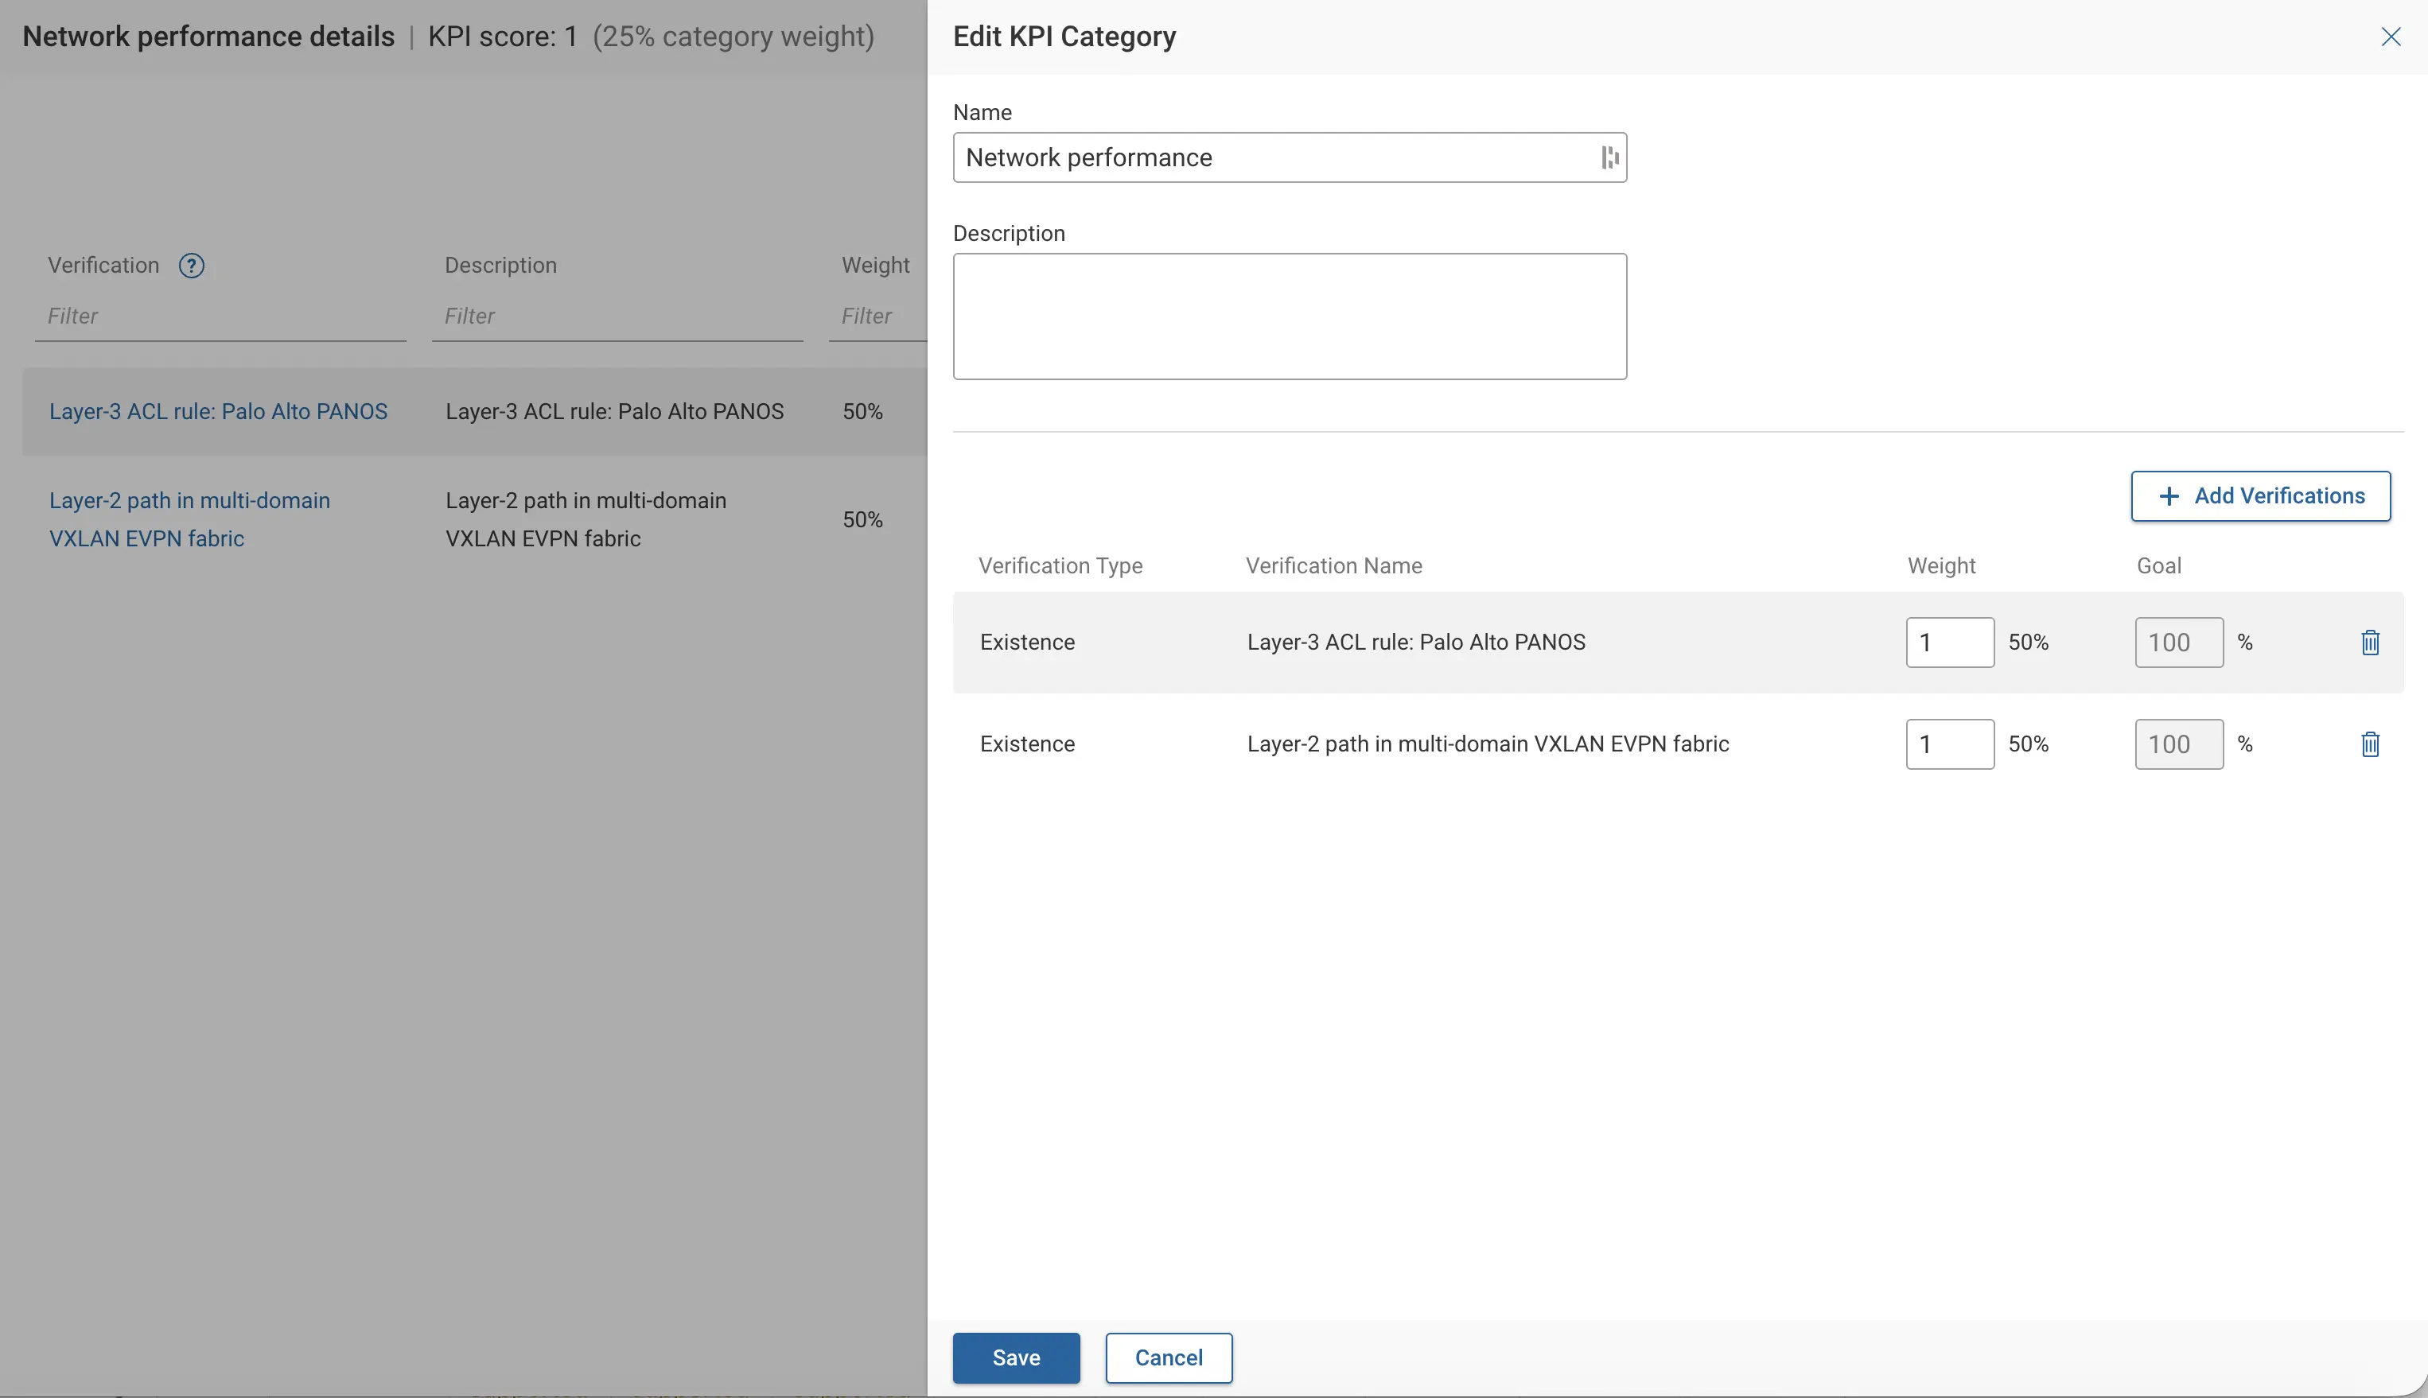This screenshot has height=1398, width=2428.
Task: Open the Verification help icon
Action: tap(192, 266)
